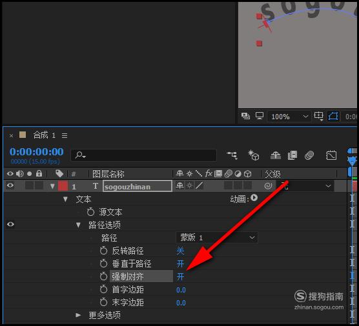Select the lower red mask vertex in viewer

click(x=259, y=43)
